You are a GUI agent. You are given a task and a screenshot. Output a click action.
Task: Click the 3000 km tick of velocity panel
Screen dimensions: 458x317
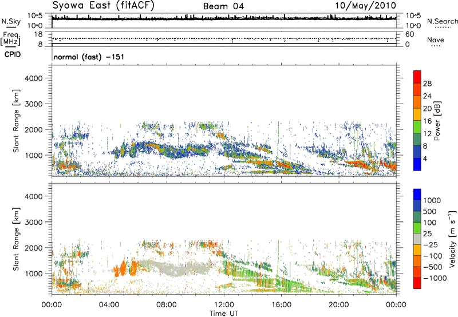click(34, 222)
